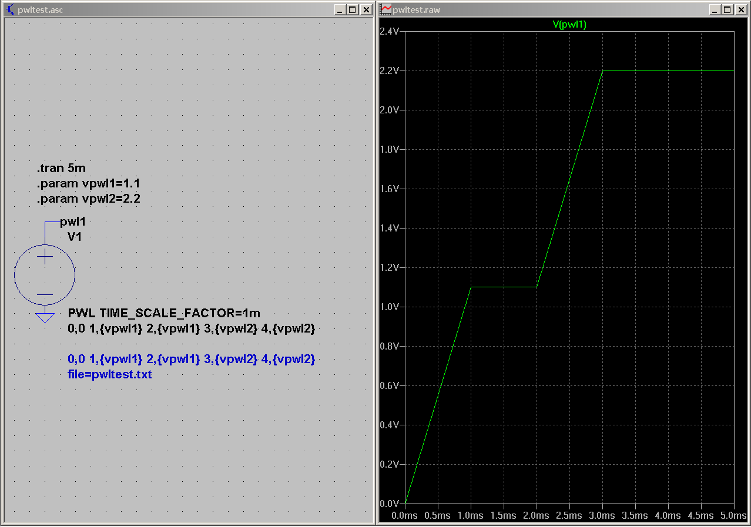Select the ground symbol under V1

pyautogui.click(x=45, y=317)
